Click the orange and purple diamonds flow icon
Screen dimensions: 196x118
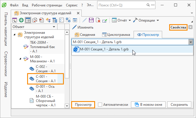point(48,20)
